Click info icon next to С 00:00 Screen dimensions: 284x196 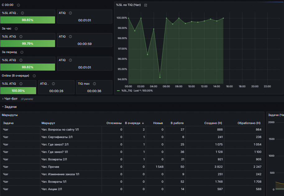18,5
